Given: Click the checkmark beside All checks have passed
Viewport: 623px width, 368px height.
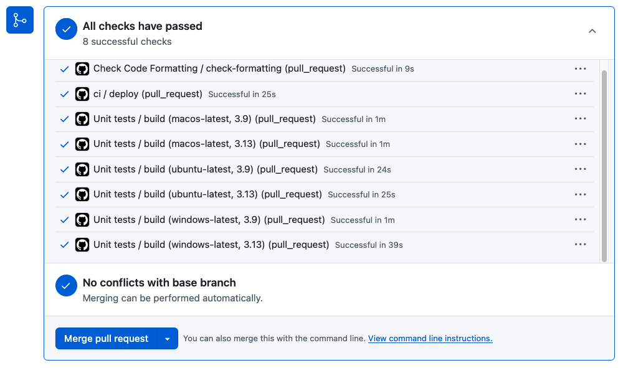Looking at the screenshot, I should 67,29.
